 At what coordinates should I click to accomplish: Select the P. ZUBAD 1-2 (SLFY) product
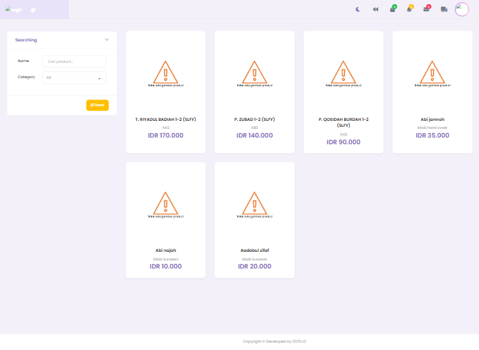click(x=255, y=120)
